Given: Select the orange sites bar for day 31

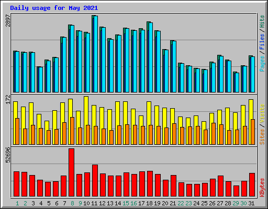Looking at the screenshot, I should [253, 132].
